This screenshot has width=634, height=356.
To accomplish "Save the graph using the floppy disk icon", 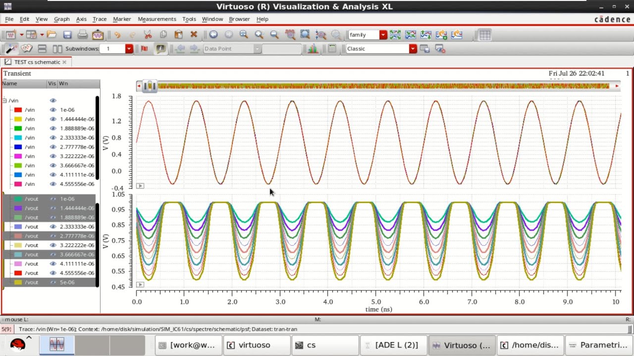I will tap(67, 35).
